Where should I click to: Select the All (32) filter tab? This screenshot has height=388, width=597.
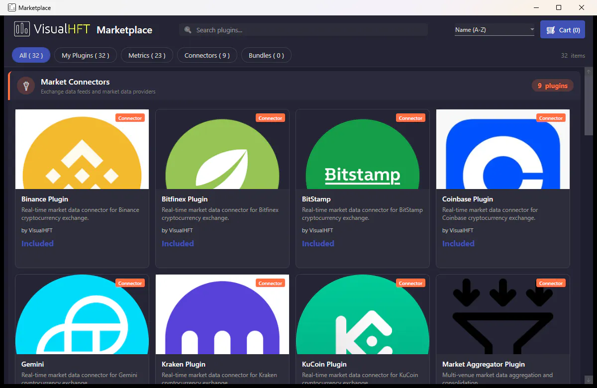coord(31,55)
